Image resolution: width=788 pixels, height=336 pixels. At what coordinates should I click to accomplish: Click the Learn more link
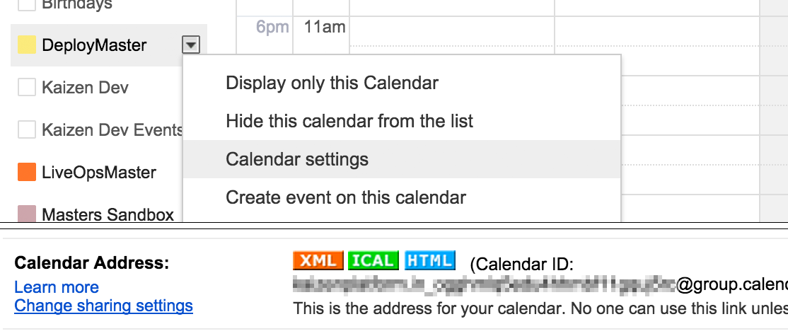[57, 287]
